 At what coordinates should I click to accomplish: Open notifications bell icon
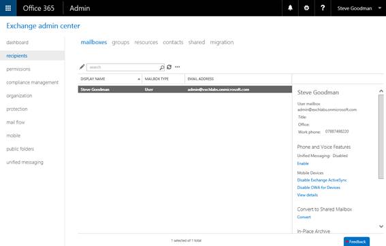coord(290,8)
